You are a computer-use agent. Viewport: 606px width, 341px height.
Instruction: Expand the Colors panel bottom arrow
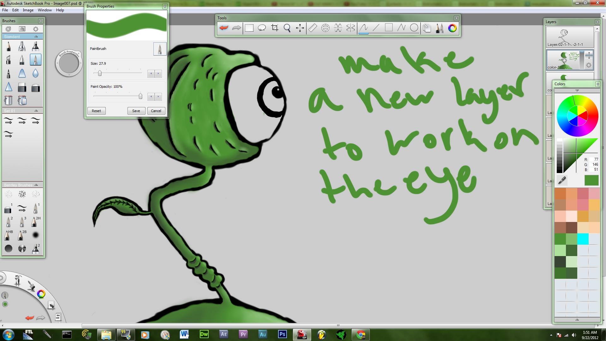(577, 320)
